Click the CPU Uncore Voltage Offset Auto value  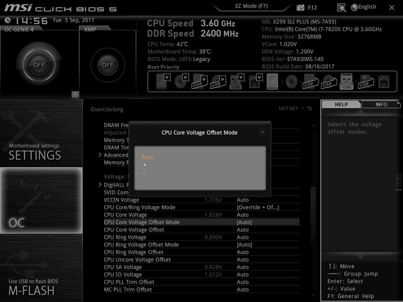coord(242,259)
